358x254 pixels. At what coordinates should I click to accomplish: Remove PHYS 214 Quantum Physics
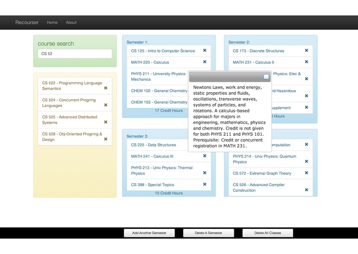click(x=306, y=161)
